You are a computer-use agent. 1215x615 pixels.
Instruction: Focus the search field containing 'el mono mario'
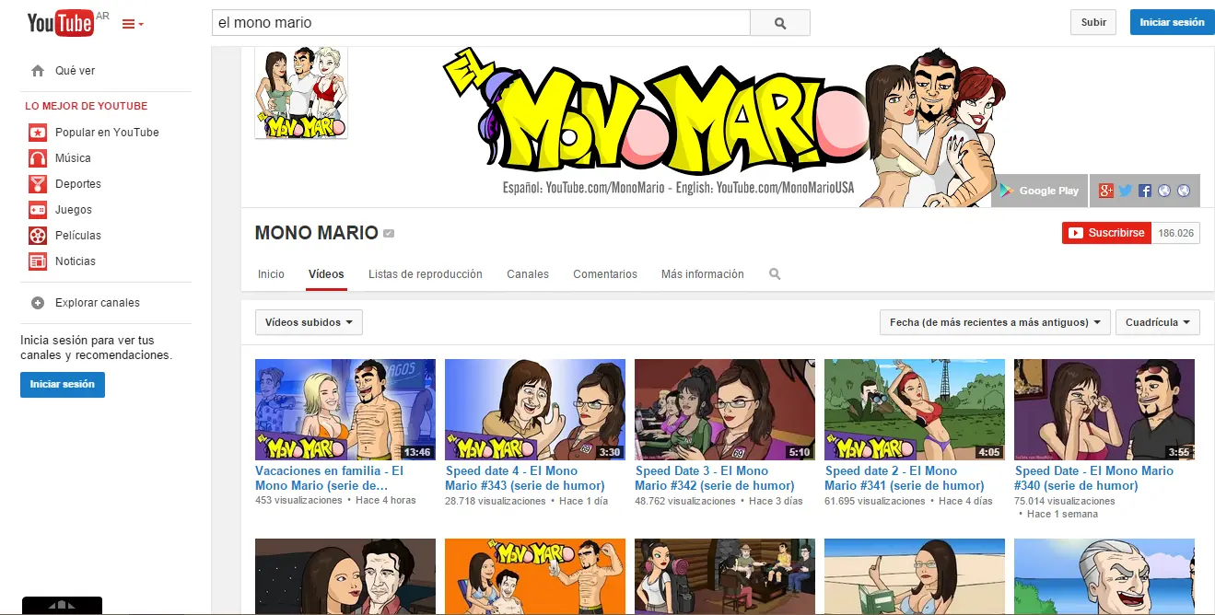point(481,23)
